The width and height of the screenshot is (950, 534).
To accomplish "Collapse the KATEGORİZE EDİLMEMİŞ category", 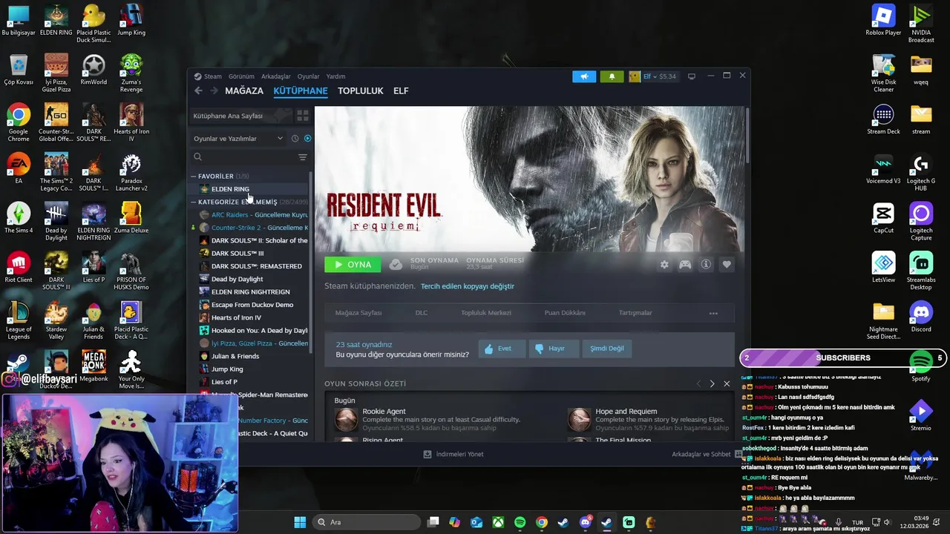I will (x=193, y=202).
